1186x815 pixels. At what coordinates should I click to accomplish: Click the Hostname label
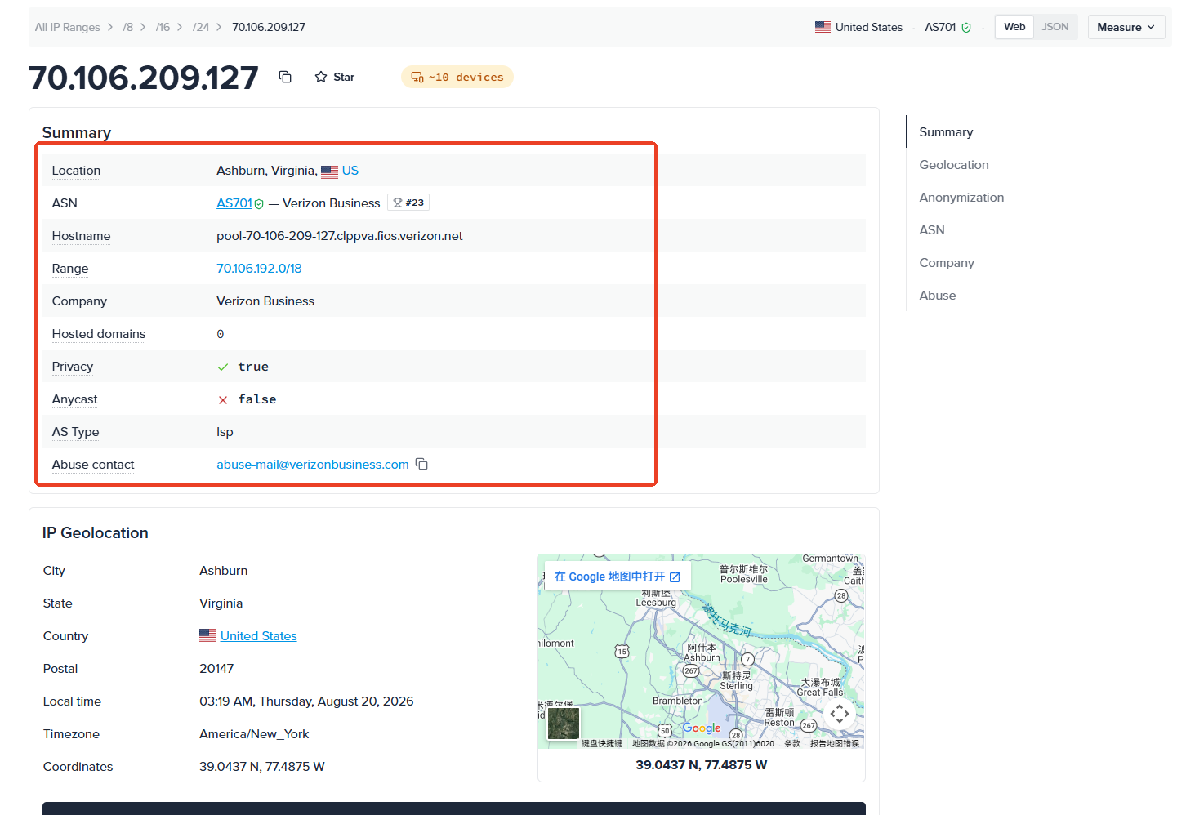click(x=82, y=236)
